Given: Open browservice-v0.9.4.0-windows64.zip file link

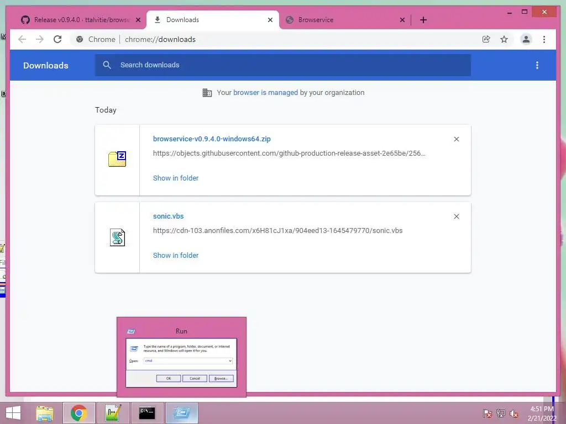Looking at the screenshot, I should click(x=212, y=139).
